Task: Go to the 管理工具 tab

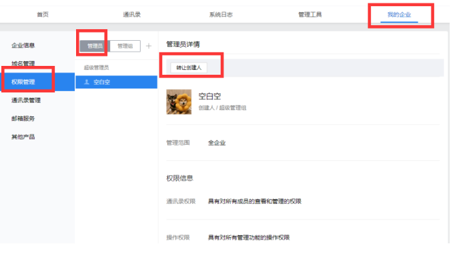Action: click(310, 14)
